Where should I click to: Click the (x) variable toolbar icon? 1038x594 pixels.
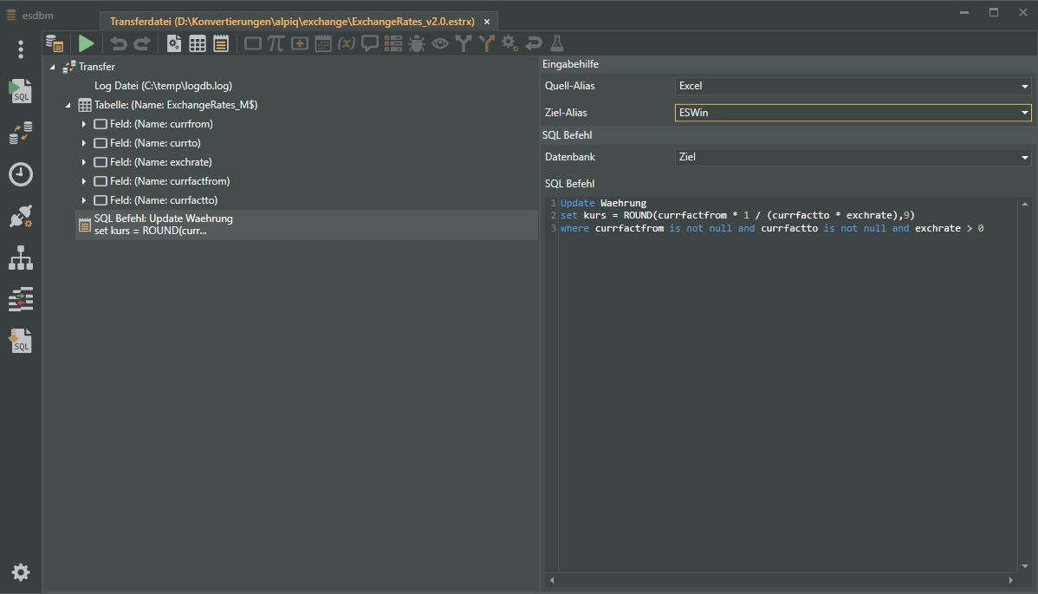click(347, 43)
